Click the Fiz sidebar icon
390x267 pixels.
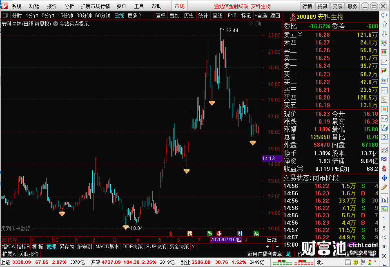pyautogui.click(x=384, y=119)
